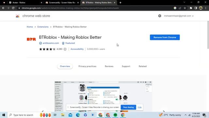Visit the antiboomz.com publisher link
The image size is (209, 118).
51,43
